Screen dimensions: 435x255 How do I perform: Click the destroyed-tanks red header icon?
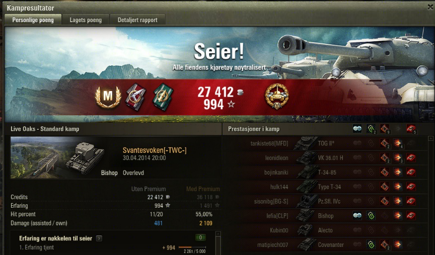(411, 129)
